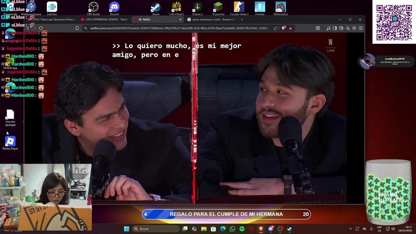This screenshot has height=234, width=416.
Task: Open a new browser tab
Action: (x=241, y=19)
